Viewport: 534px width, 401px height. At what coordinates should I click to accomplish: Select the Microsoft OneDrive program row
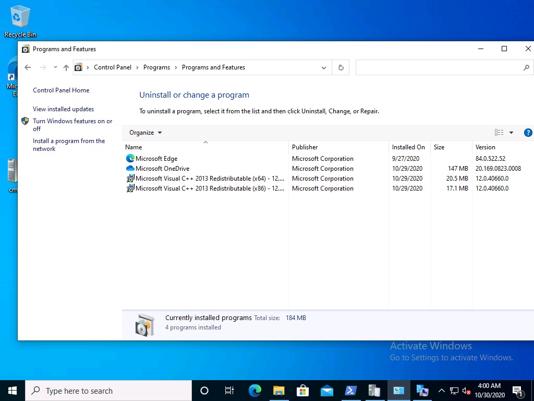(329, 169)
